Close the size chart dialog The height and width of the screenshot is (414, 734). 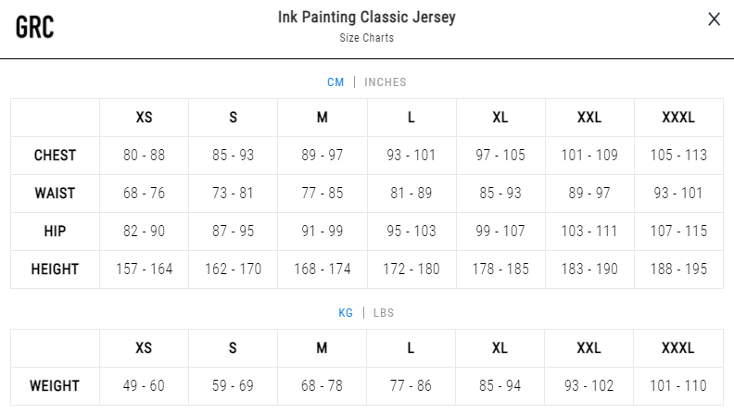pyautogui.click(x=714, y=19)
